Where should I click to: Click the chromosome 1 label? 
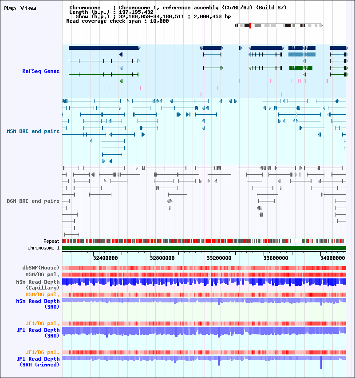[x=43, y=248]
